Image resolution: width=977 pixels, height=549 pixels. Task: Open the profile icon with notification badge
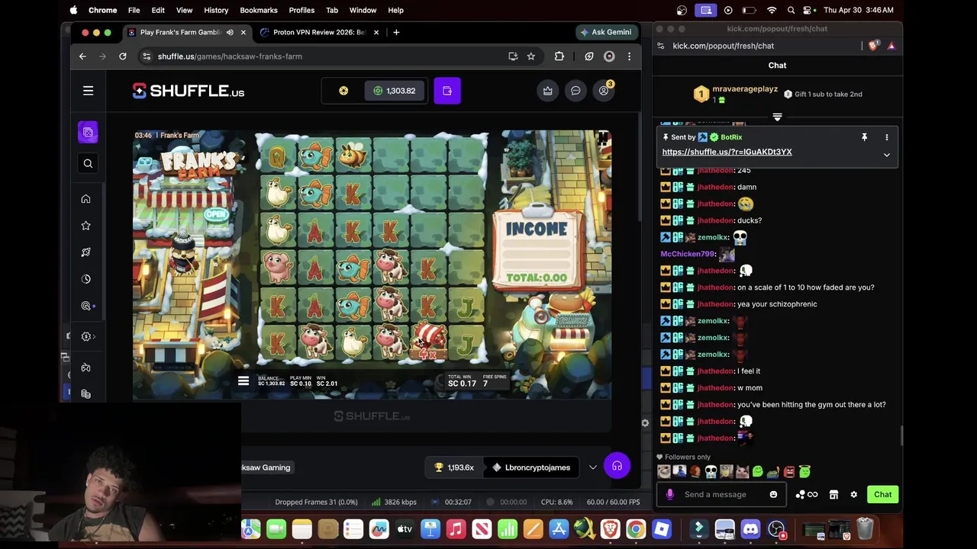coord(604,91)
